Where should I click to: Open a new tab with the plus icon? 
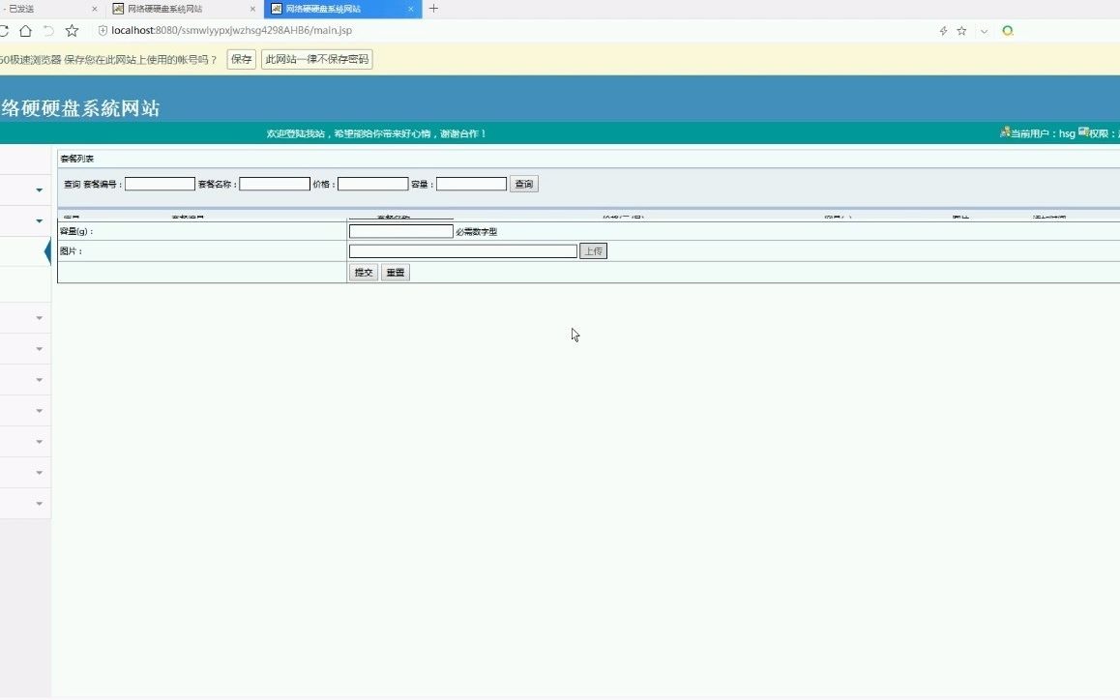(x=433, y=8)
